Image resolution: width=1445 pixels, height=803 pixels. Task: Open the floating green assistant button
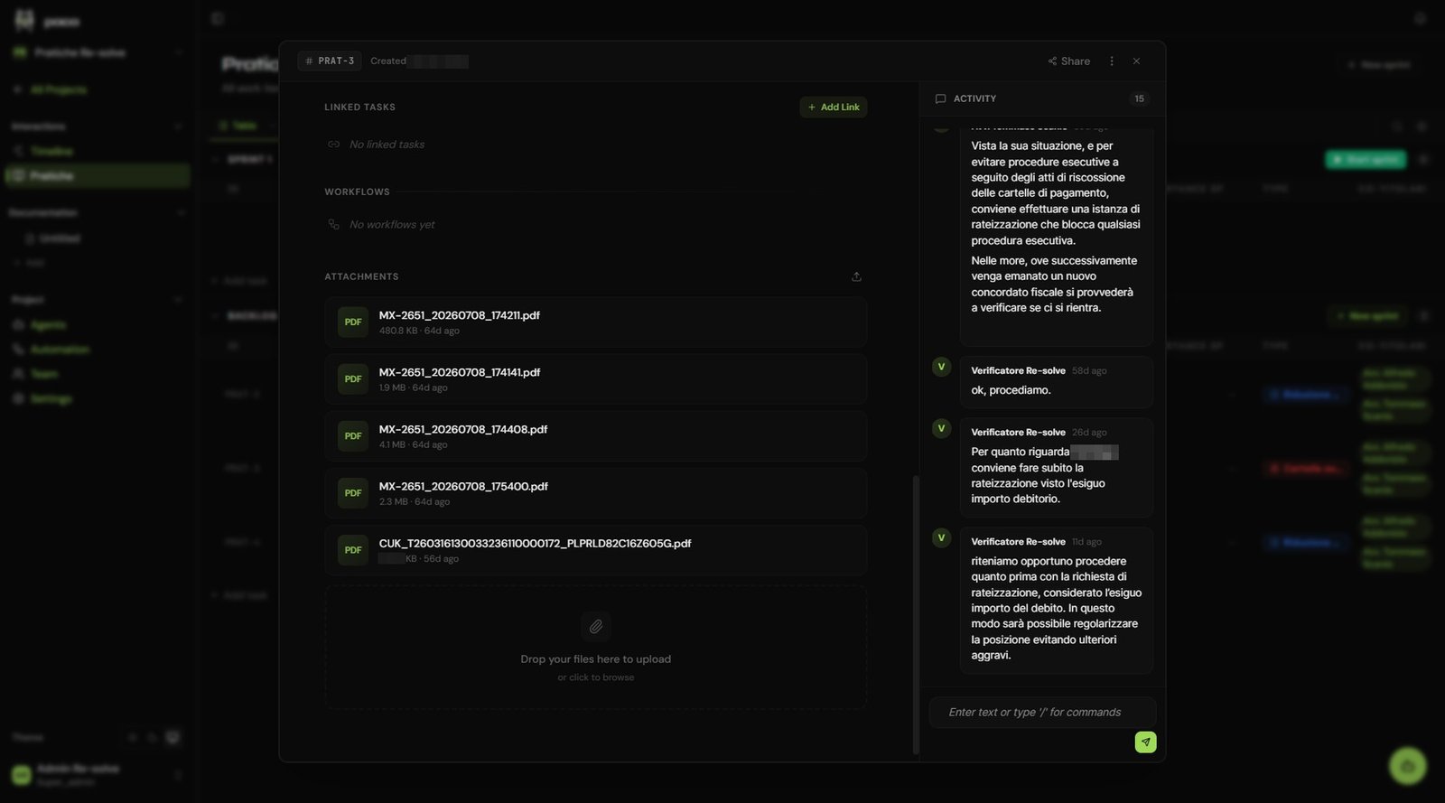tap(1407, 766)
